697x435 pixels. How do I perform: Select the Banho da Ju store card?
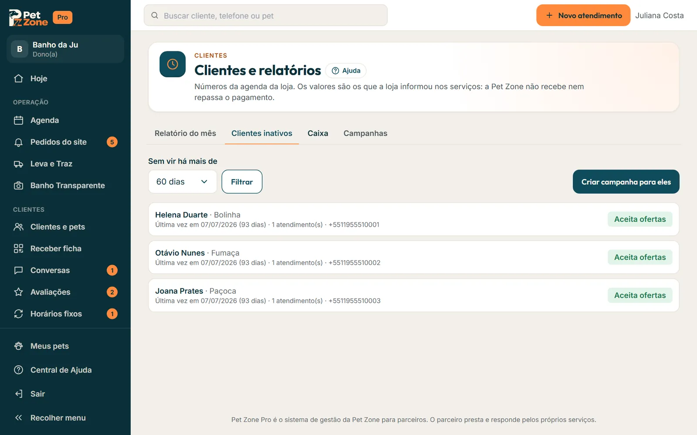(x=65, y=49)
